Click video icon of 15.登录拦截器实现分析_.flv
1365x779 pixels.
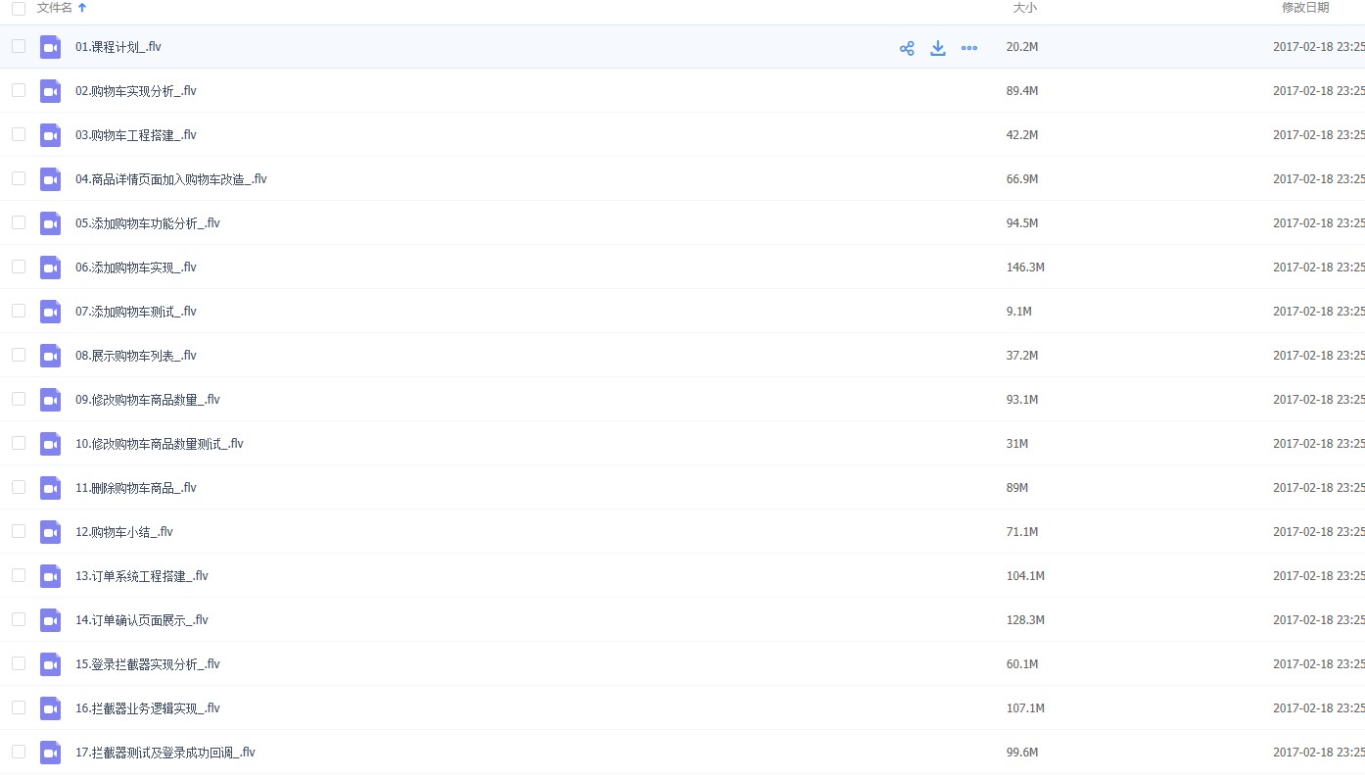click(x=50, y=664)
